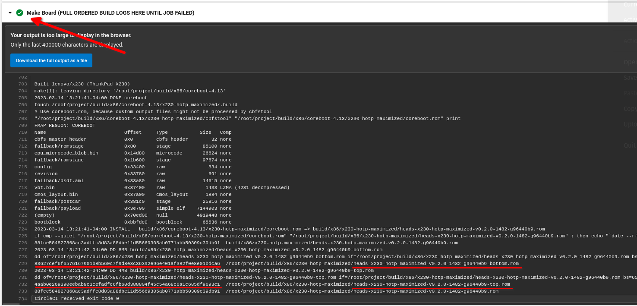The height and width of the screenshot is (306, 637).
Task: Click the 'cbfs master header' row
Action: 133,139
